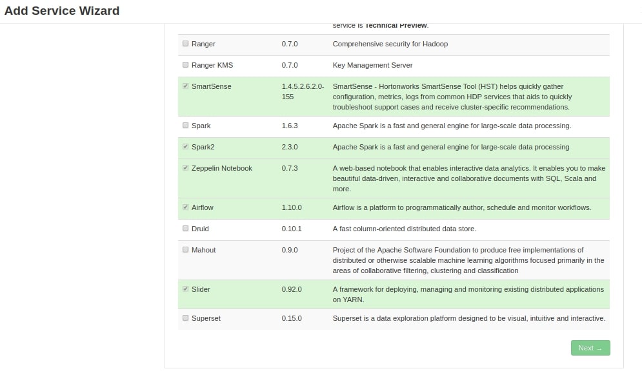Enable the Ranger service checkbox
Viewport: 642px width, 380px height.
185,44
